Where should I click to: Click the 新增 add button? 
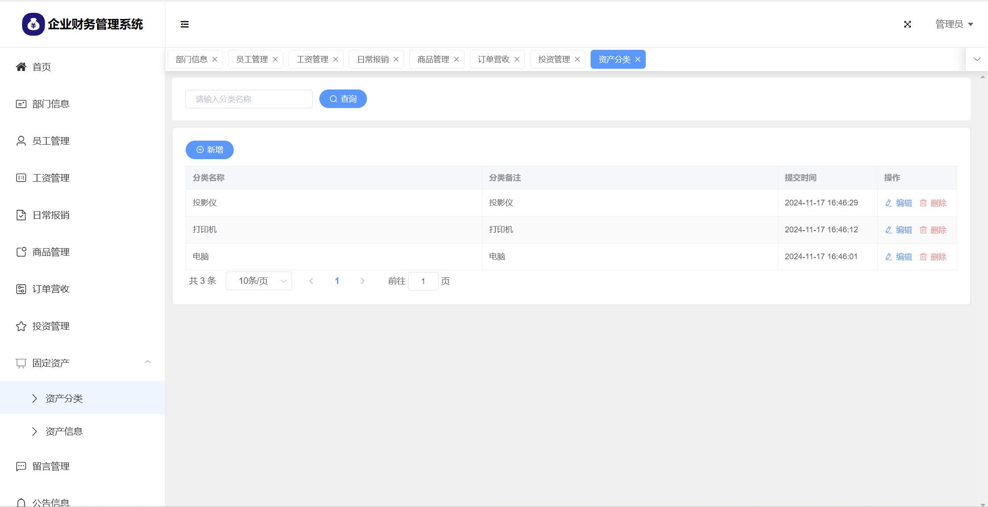click(x=210, y=150)
